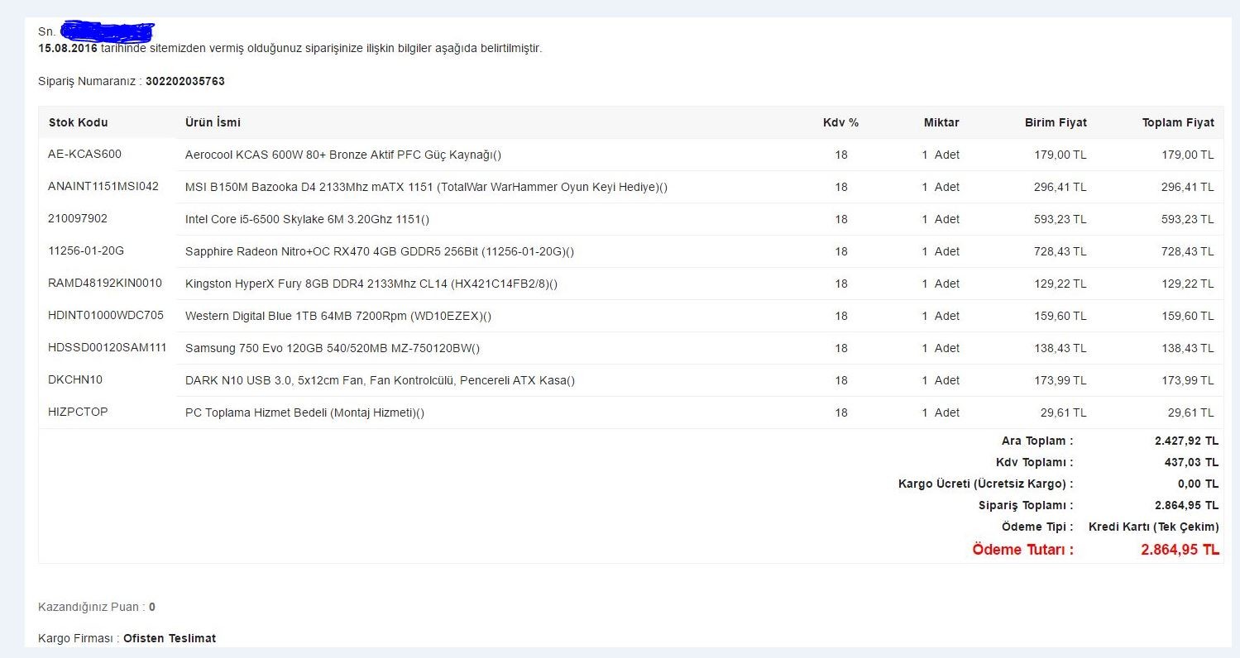Screen dimensions: 1240x658
Task: Select stock code HIZPCTOP
Action: point(78,412)
